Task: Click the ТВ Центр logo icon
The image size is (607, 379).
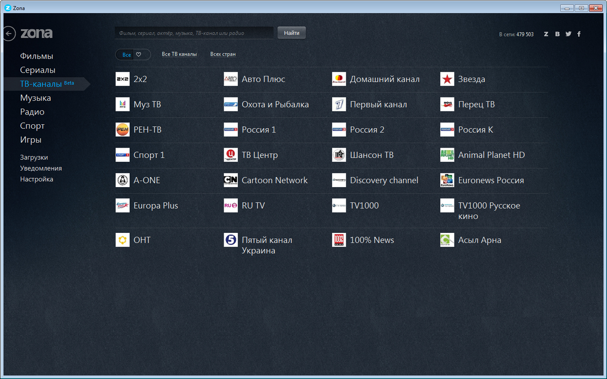Action: click(230, 155)
